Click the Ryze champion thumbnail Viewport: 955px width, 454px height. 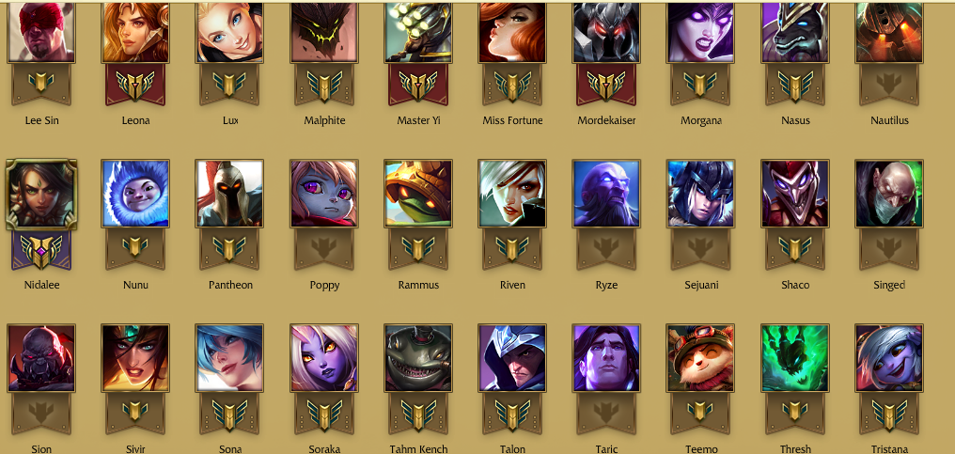point(606,194)
